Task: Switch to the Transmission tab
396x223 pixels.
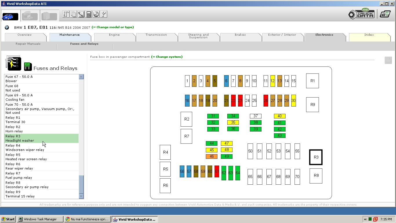Action: pos(156,37)
